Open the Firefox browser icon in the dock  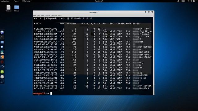coord(2,32)
